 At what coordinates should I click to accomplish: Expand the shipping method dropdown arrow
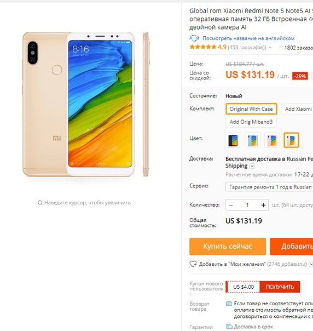click(x=252, y=166)
